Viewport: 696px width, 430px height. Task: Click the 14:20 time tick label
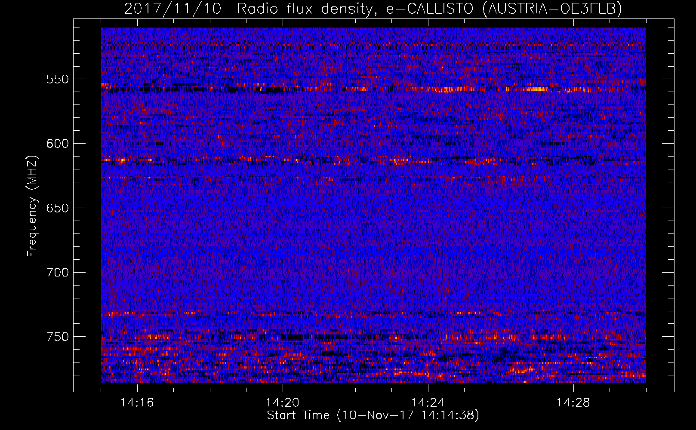coord(283,402)
